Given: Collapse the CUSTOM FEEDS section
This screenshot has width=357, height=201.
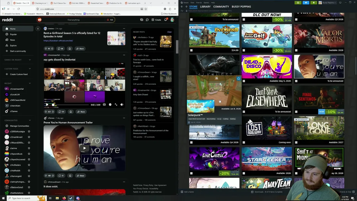Looking at the screenshot, I should tap(30, 69).
